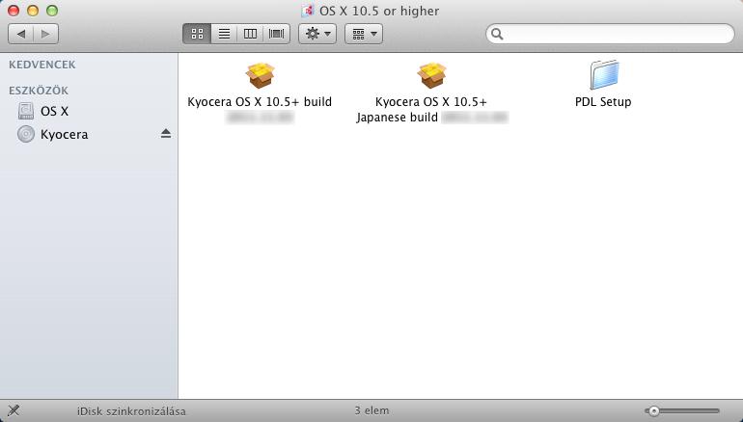Click the magnifying glass search icon
Screen dimensions: 743x422
pos(497,34)
